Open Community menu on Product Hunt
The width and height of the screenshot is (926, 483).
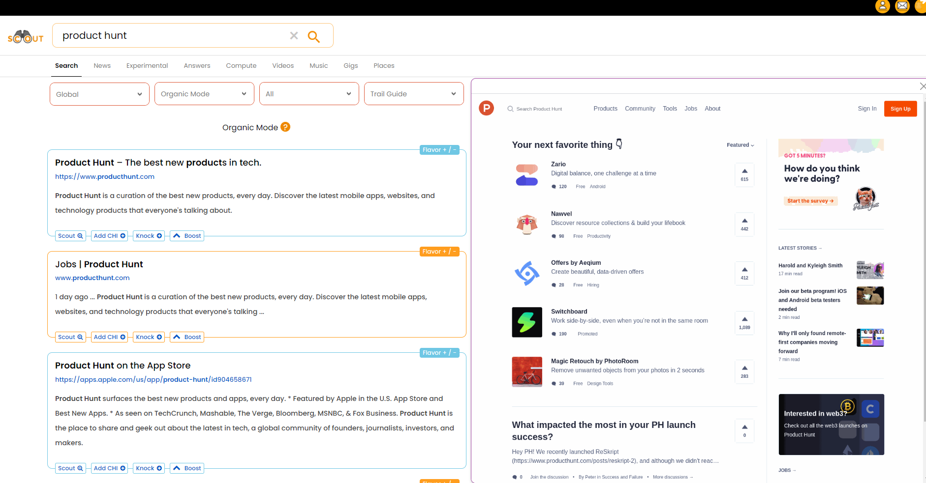[640, 109]
